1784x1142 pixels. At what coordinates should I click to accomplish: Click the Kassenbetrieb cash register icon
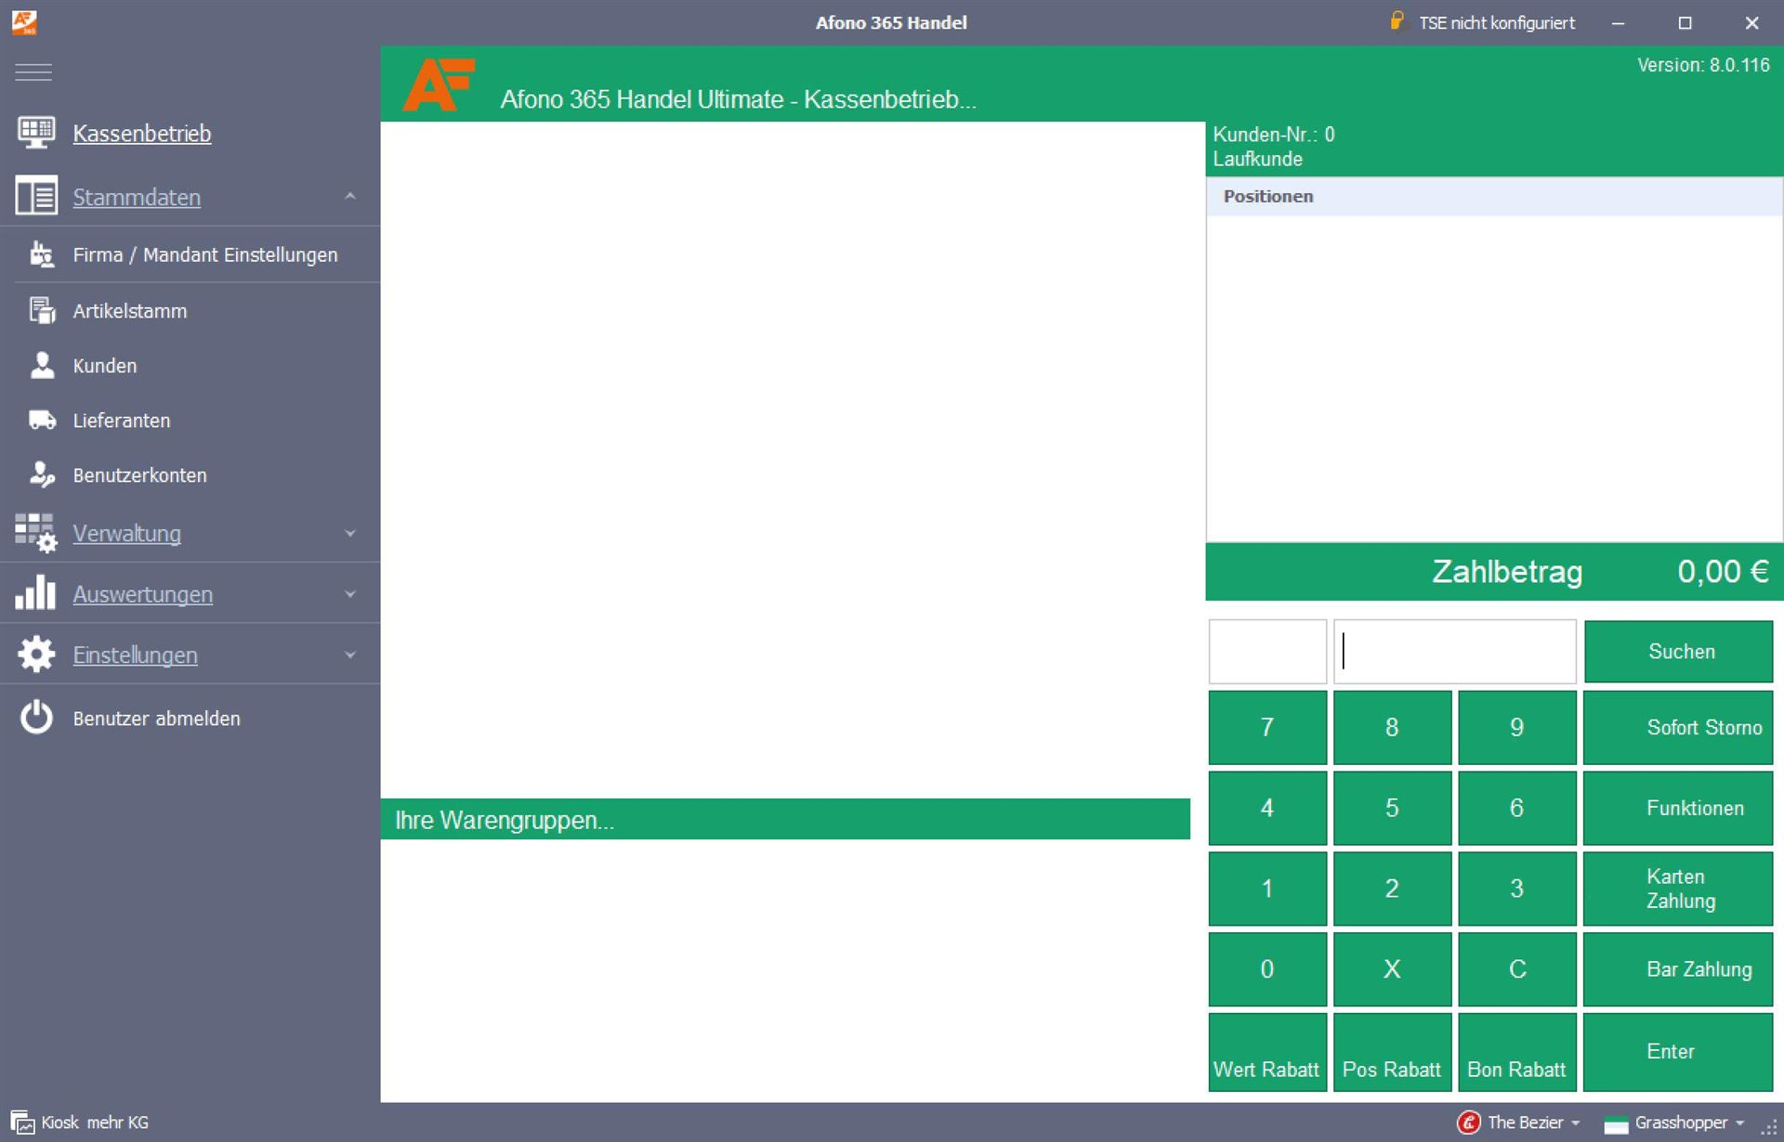(x=36, y=133)
